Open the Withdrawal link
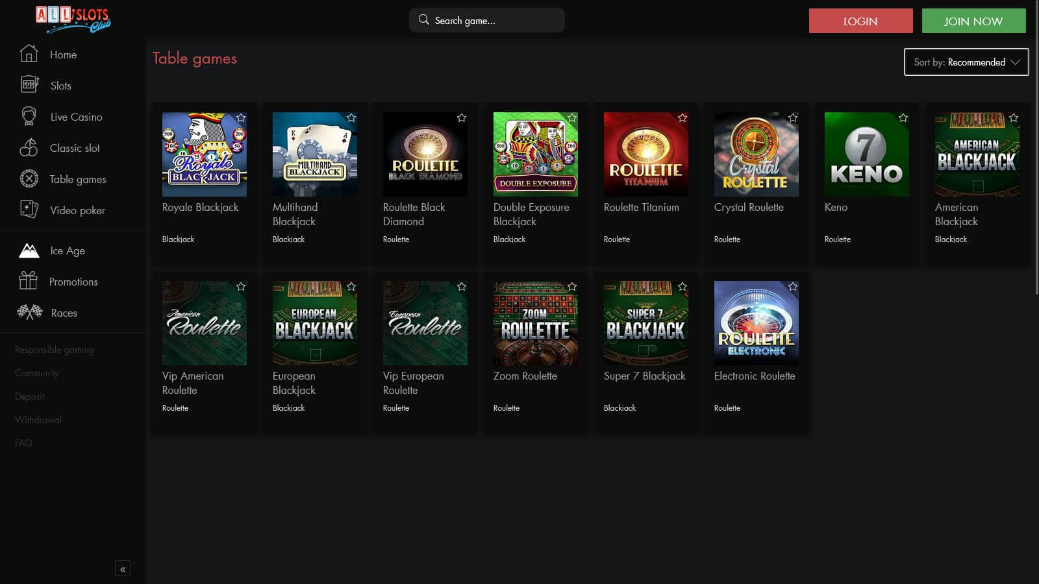Image resolution: width=1039 pixels, height=584 pixels. point(38,420)
